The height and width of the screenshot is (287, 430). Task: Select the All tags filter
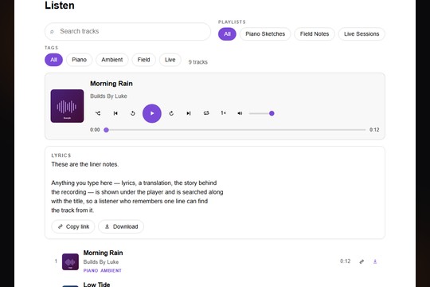pos(54,60)
